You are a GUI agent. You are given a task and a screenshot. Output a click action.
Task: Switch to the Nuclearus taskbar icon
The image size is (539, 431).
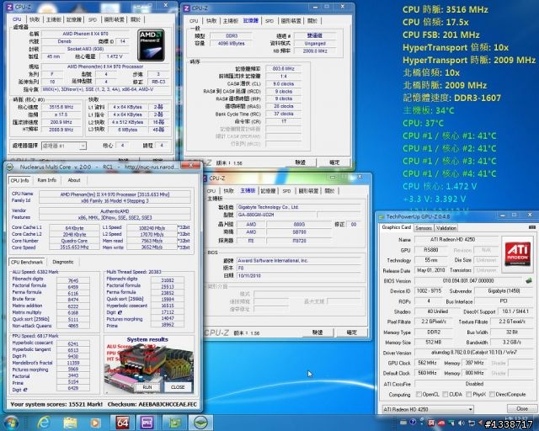click(x=200, y=423)
